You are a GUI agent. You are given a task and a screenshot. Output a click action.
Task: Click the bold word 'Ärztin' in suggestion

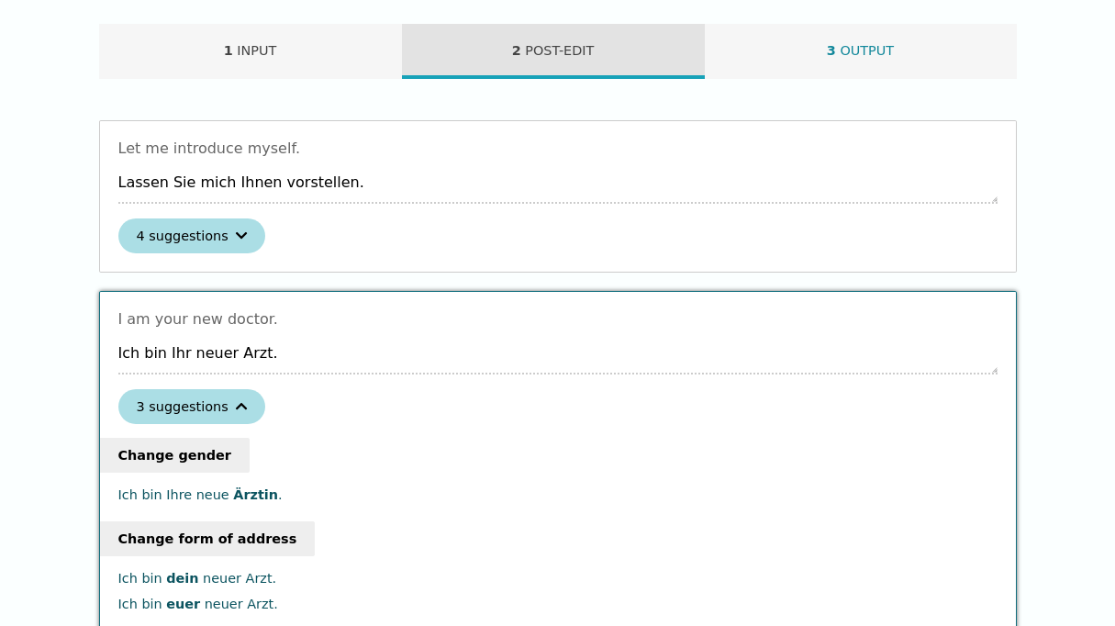click(255, 495)
